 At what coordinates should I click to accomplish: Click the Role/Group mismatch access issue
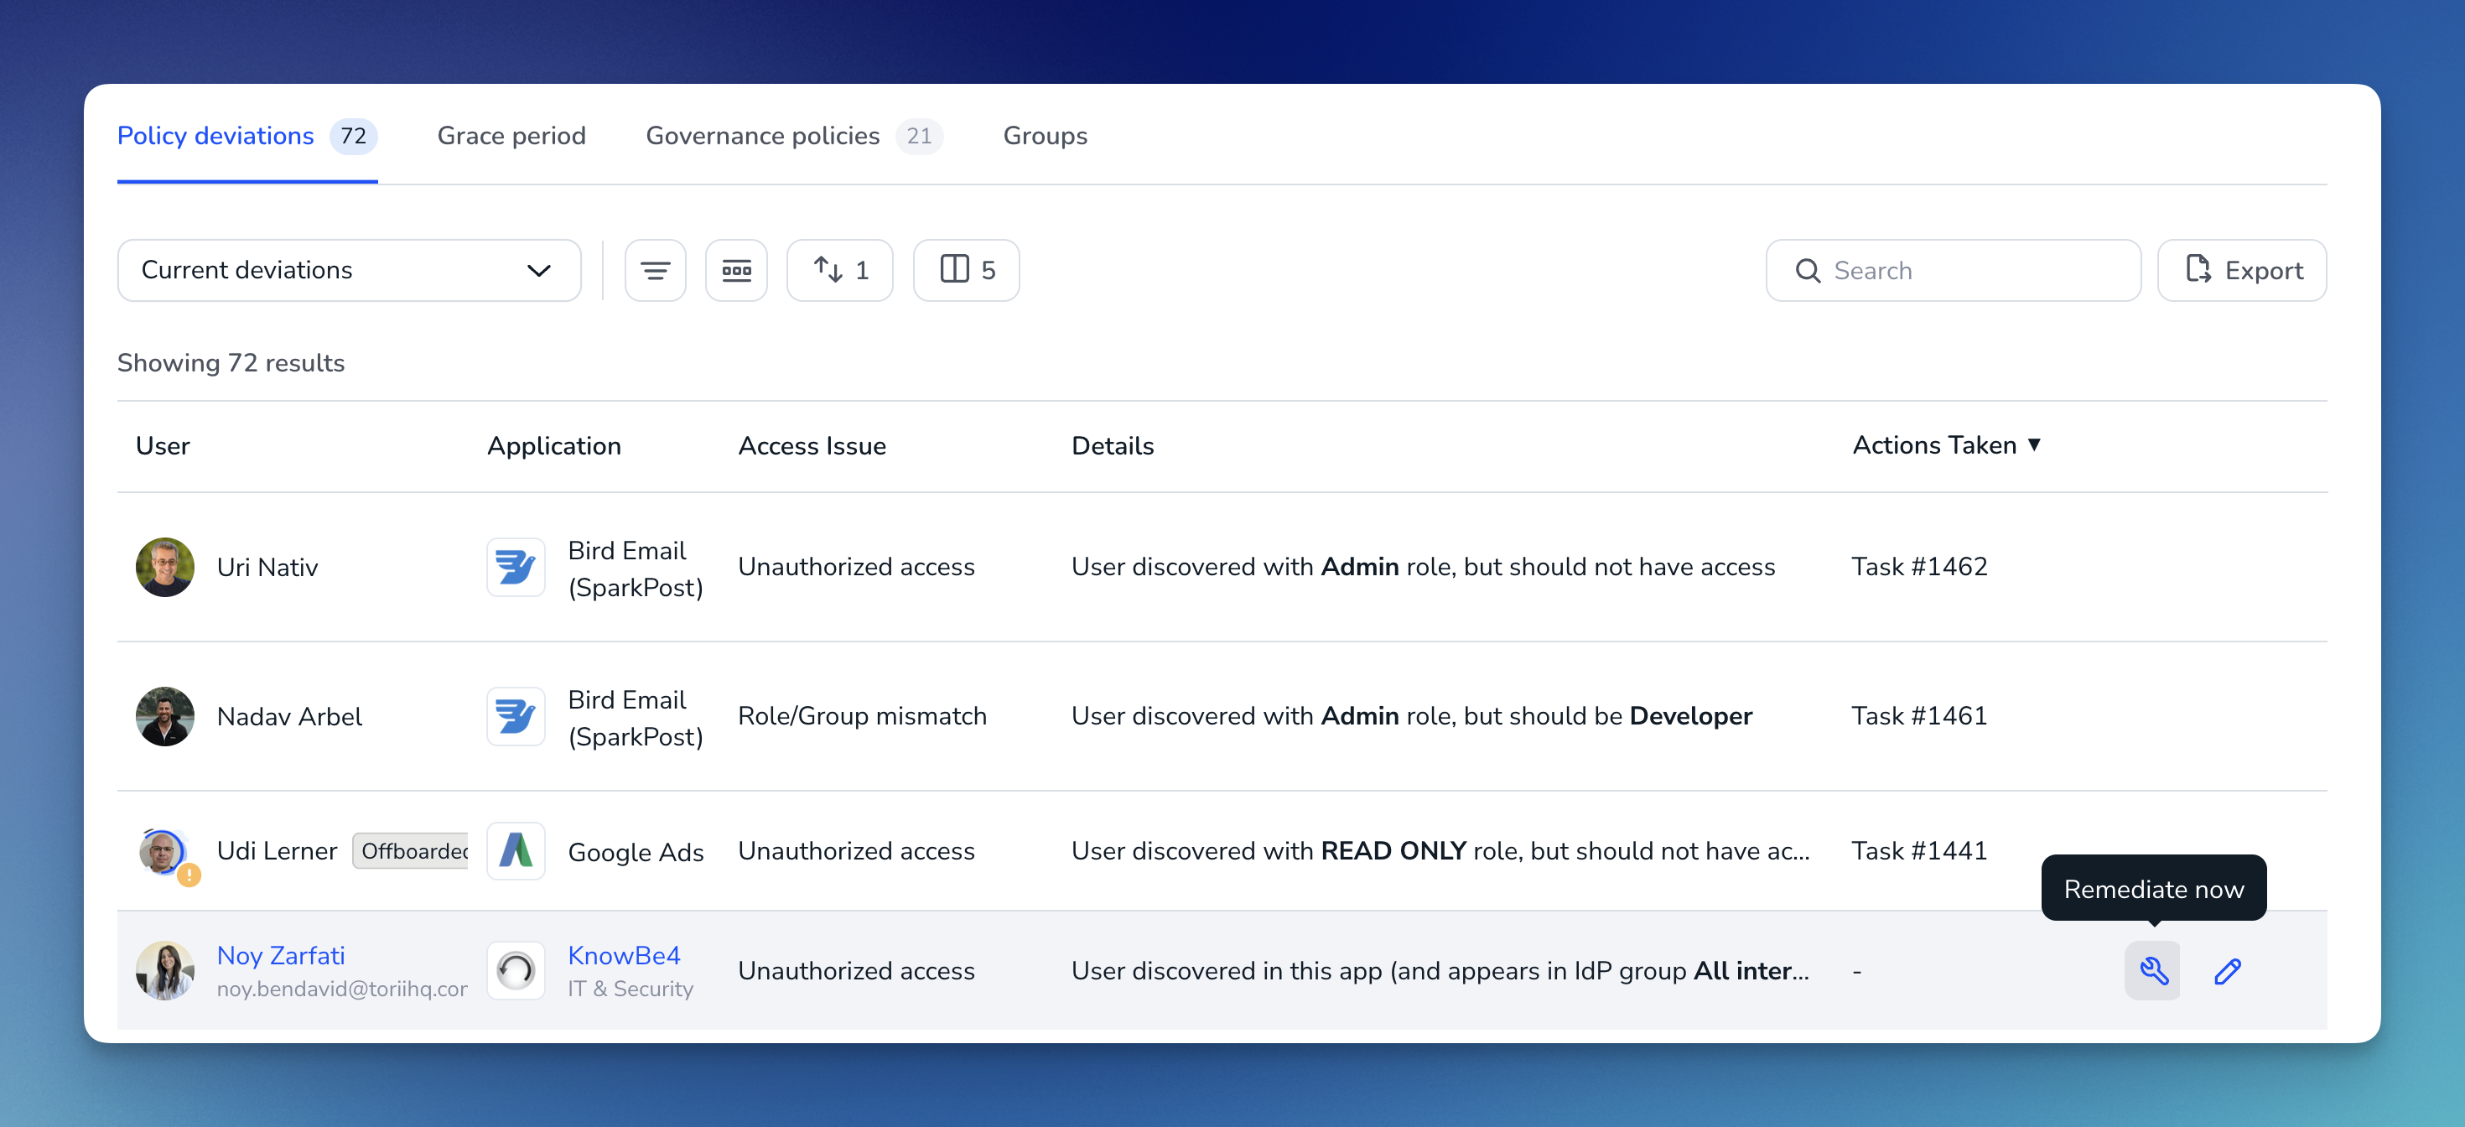point(861,715)
